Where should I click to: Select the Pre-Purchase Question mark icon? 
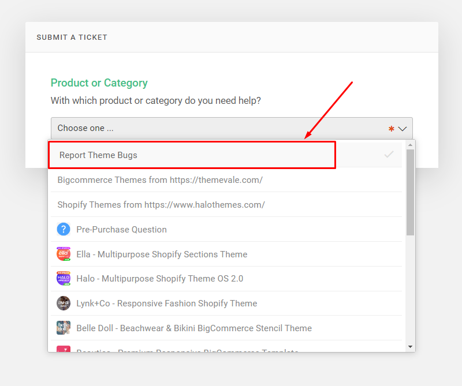(64, 230)
